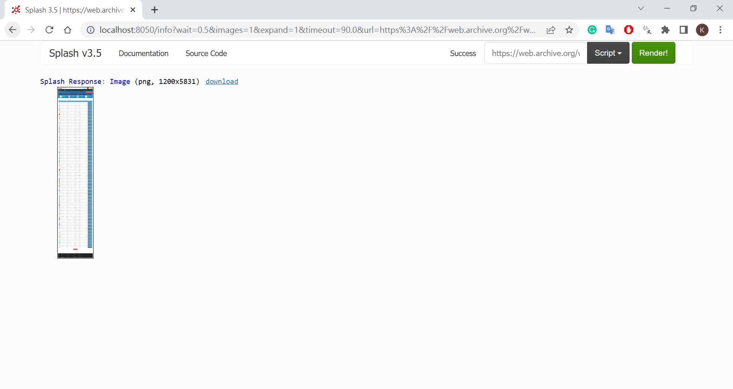
Task: Open the Chrome three-dot menu
Action: click(720, 30)
